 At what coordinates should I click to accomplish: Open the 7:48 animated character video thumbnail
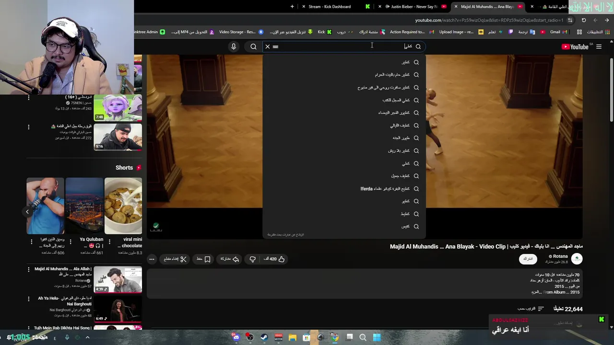click(118, 107)
